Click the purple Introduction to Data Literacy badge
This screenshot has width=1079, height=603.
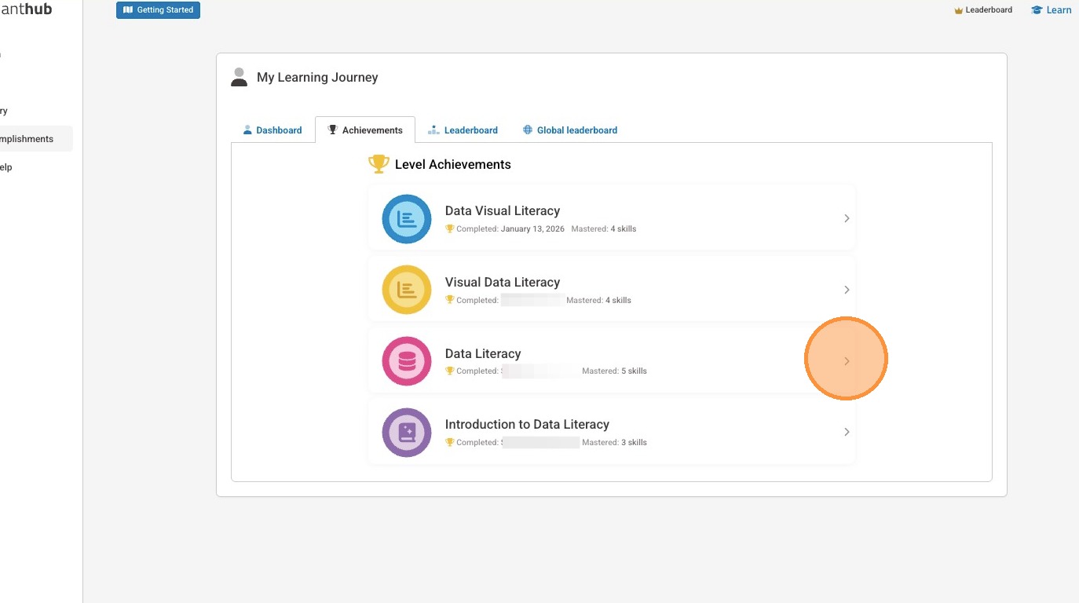pyautogui.click(x=407, y=433)
